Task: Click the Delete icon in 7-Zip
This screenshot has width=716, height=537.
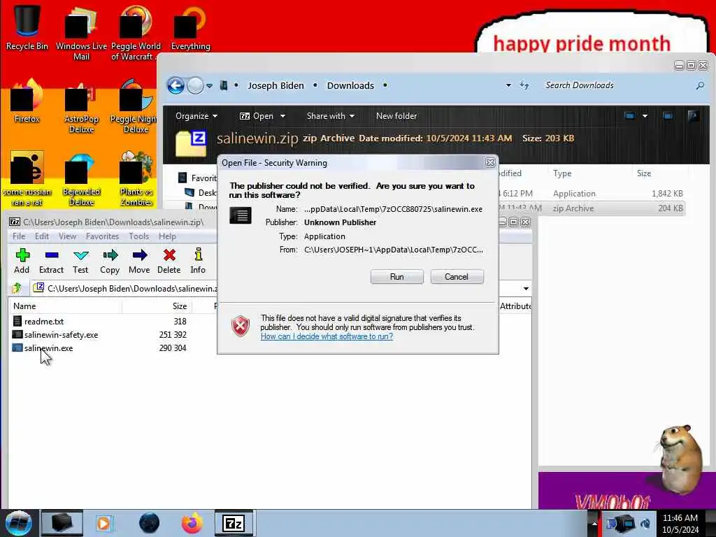Action: pyautogui.click(x=169, y=261)
